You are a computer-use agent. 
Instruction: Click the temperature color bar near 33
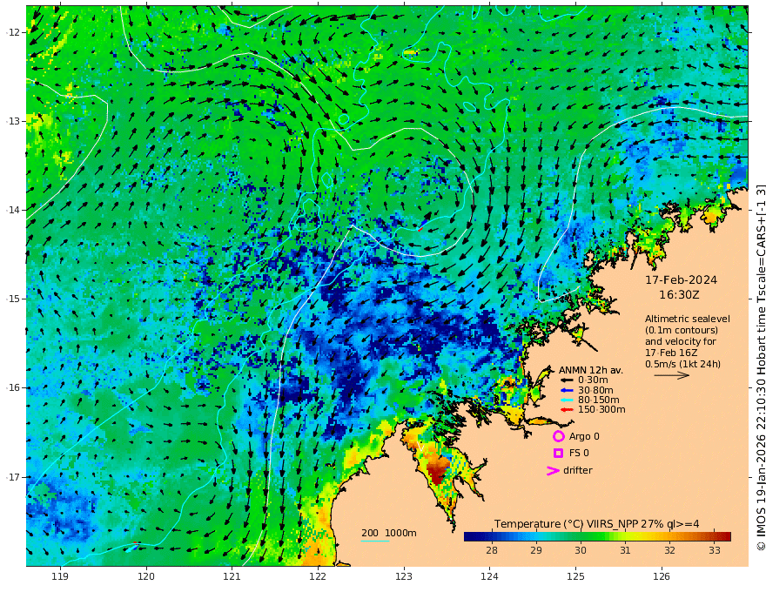click(x=715, y=536)
